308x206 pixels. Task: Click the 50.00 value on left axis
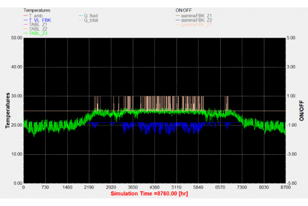(16, 38)
